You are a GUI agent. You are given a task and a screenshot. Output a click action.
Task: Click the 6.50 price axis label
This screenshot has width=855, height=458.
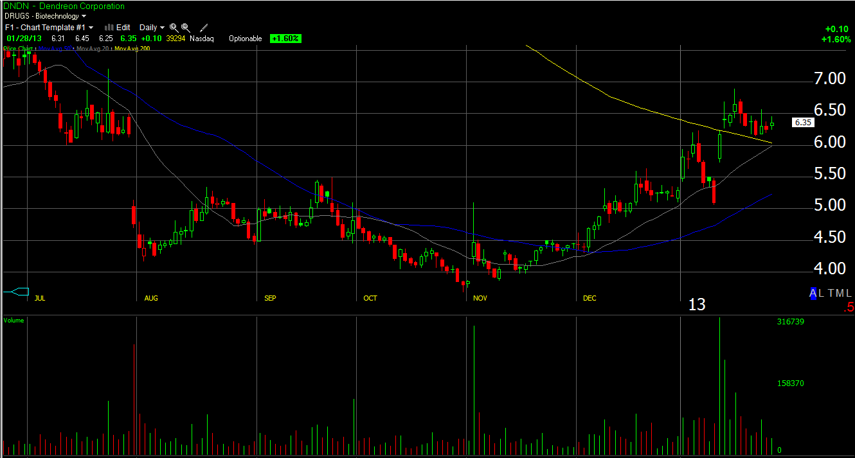click(x=829, y=110)
